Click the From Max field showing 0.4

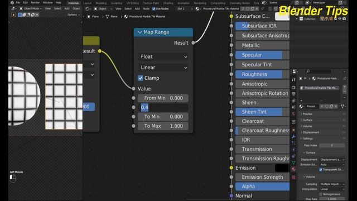point(163,107)
